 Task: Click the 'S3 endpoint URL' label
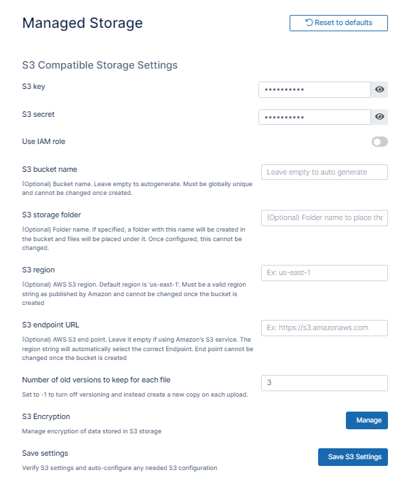pos(51,325)
